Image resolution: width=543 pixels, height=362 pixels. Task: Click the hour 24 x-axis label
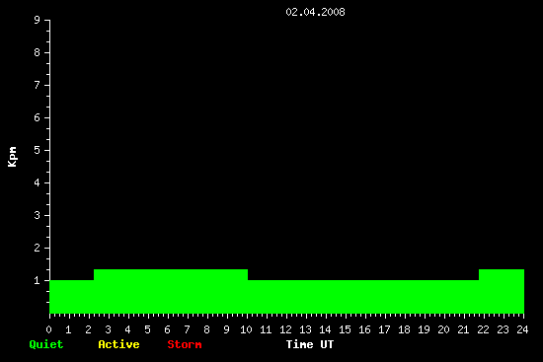tap(522, 329)
